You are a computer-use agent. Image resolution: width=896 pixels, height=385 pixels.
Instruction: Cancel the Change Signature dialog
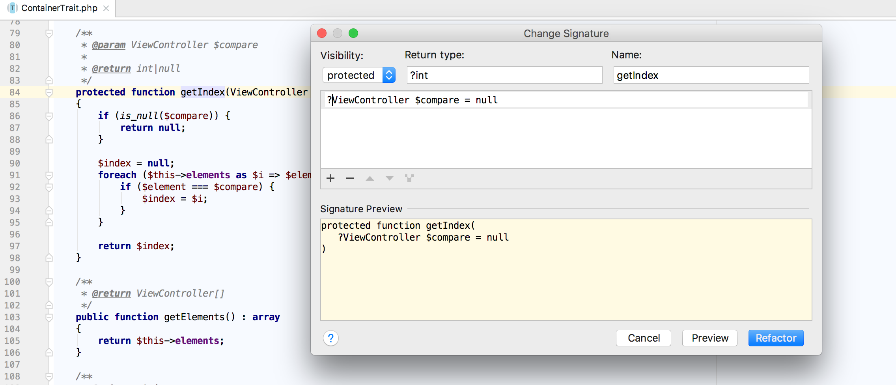(643, 338)
